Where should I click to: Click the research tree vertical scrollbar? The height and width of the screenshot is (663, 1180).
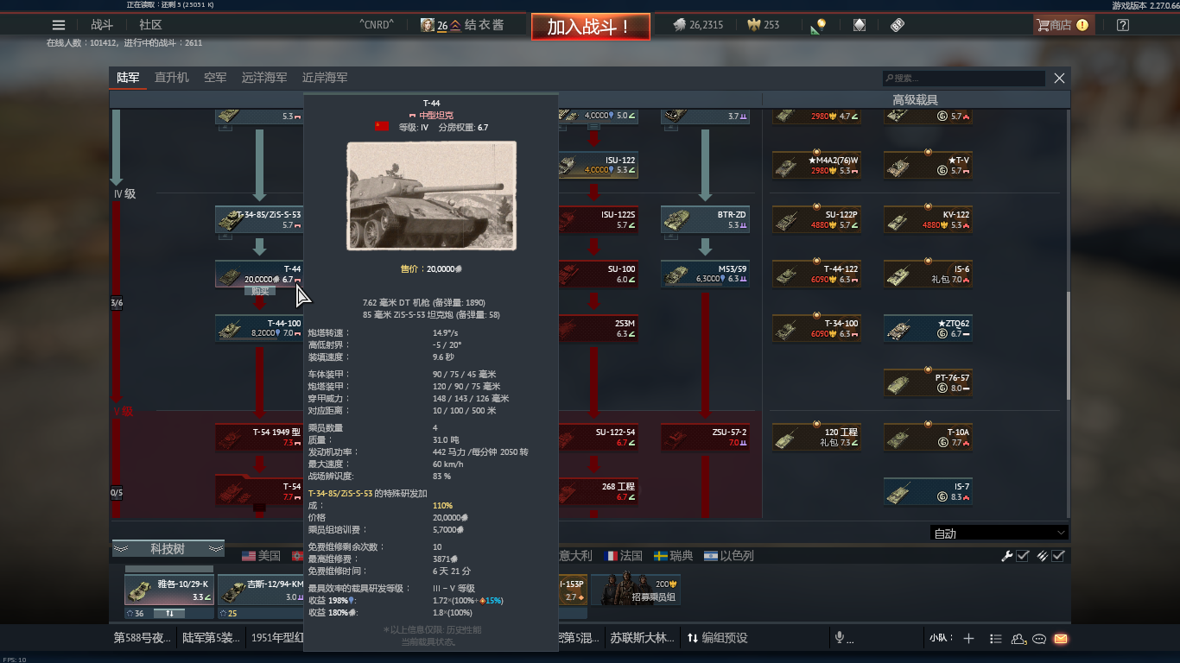tap(1069, 345)
